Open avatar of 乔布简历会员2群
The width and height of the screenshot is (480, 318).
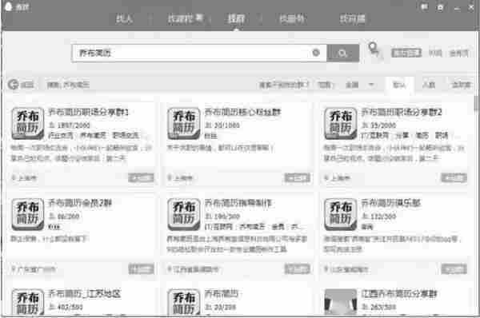pos(27,214)
